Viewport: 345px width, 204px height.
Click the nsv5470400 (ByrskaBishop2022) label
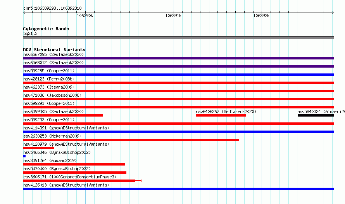[x=57, y=169]
